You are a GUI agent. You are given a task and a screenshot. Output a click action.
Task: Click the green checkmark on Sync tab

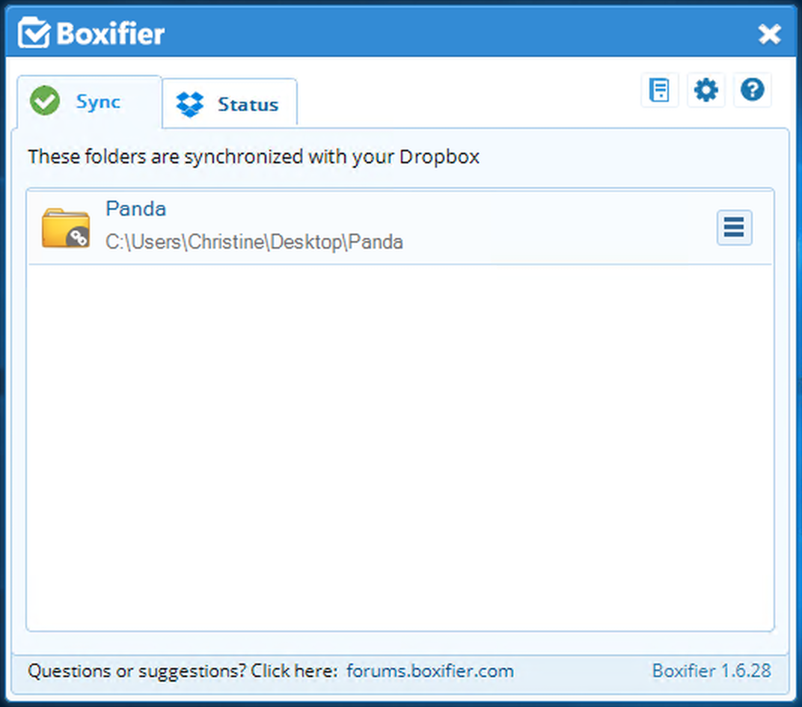tap(45, 100)
